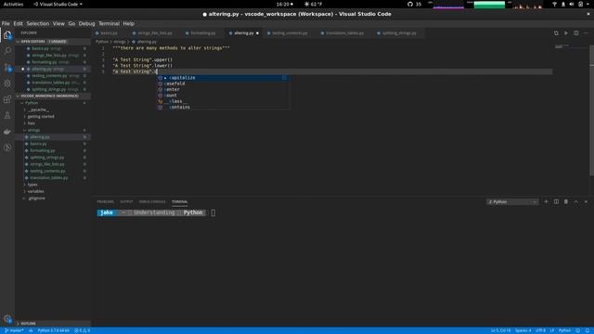This screenshot has height=334, width=594.
Task: Open the GitLens clock-like activity bar icon
Action: click(x=7, y=148)
